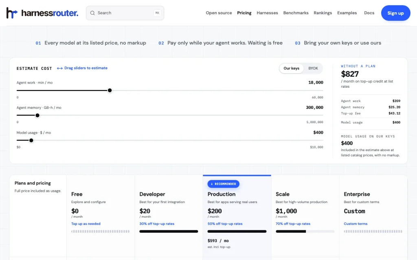Click 70% off top-up rates link
Screen dimensions: 417x260
coord(293,224)
